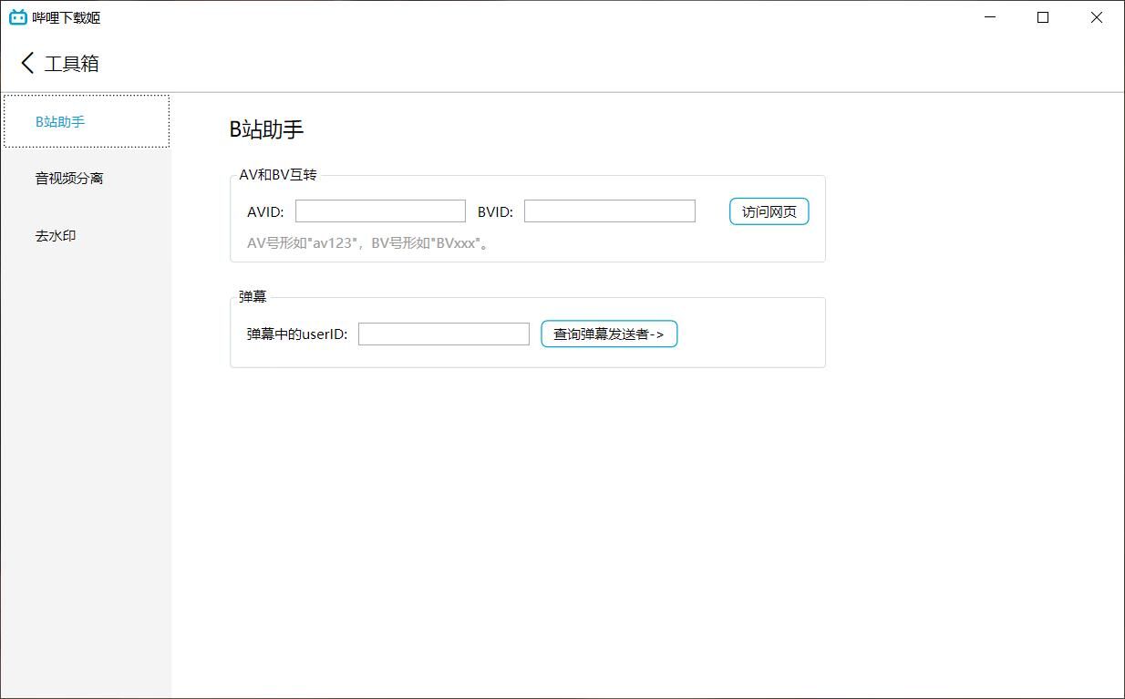The width and height of the screenshot is (1125, 699).
Task: Click the AV和BV互转 group label
Action: click(278, 175)
